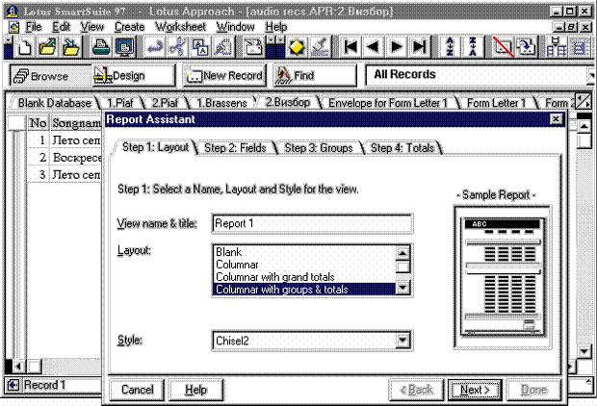Click status bar view arrow icon beside Record 1

pos(13,385)
